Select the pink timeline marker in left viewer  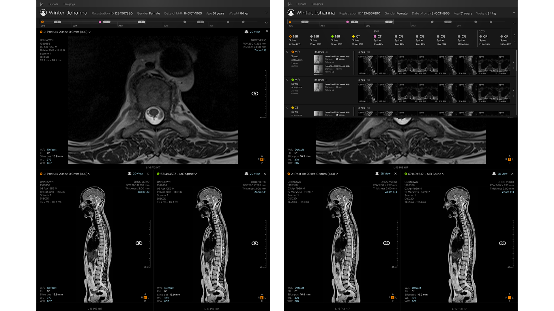pos(100,22)
